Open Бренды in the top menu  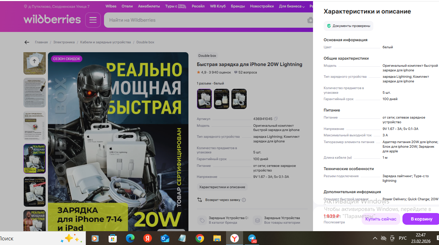[x=238, y=6]
